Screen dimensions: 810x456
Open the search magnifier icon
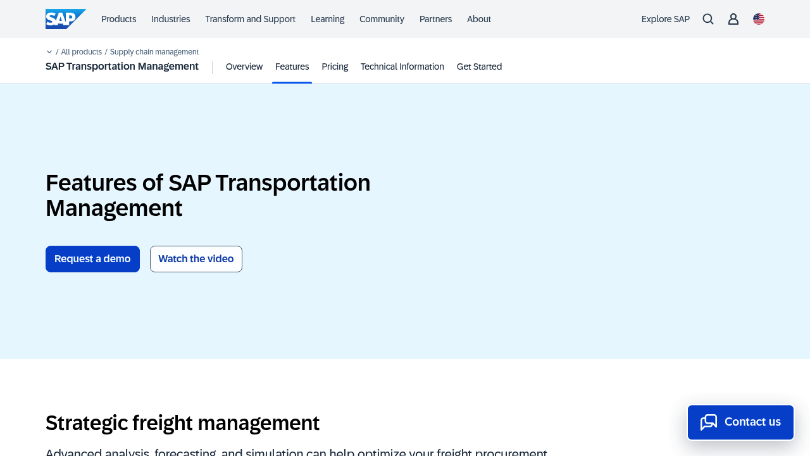coord(708,19)
